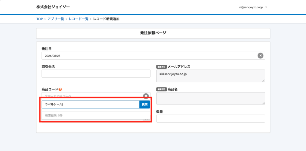This screenshot has width=306, height=151.
Task: Open アプリ一覧 in the breadcrumb
Action: 56,19
